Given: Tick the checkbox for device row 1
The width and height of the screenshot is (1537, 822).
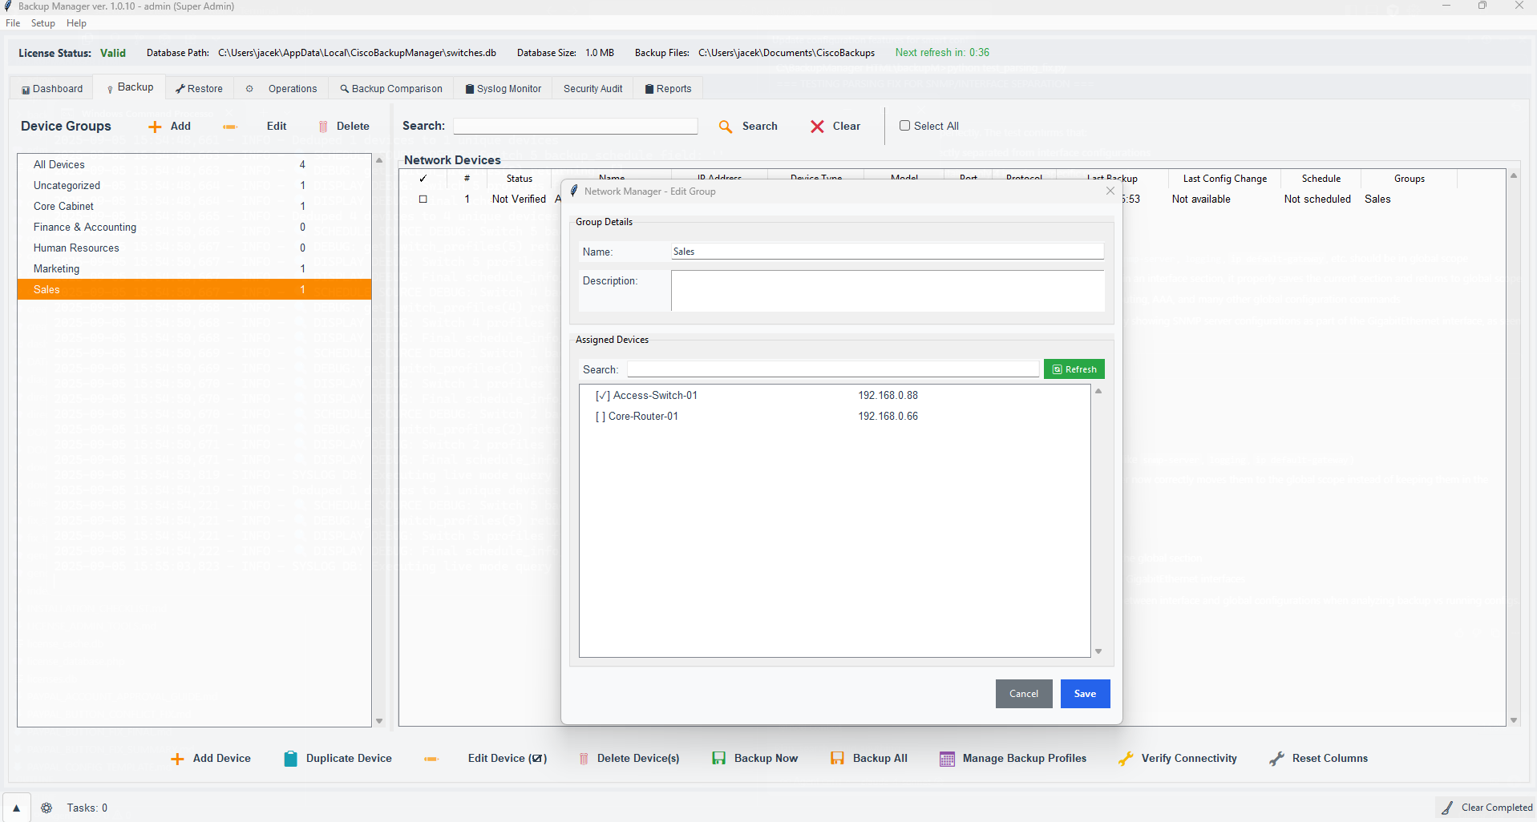Looking at the screenshot, I should tap(423, 199).
